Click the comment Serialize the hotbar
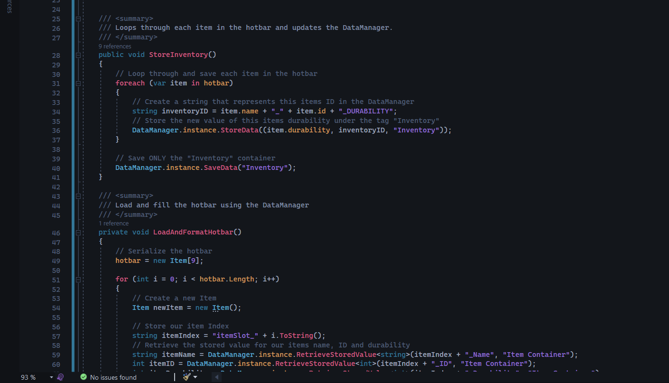669x383 pixels. [164, 251]
